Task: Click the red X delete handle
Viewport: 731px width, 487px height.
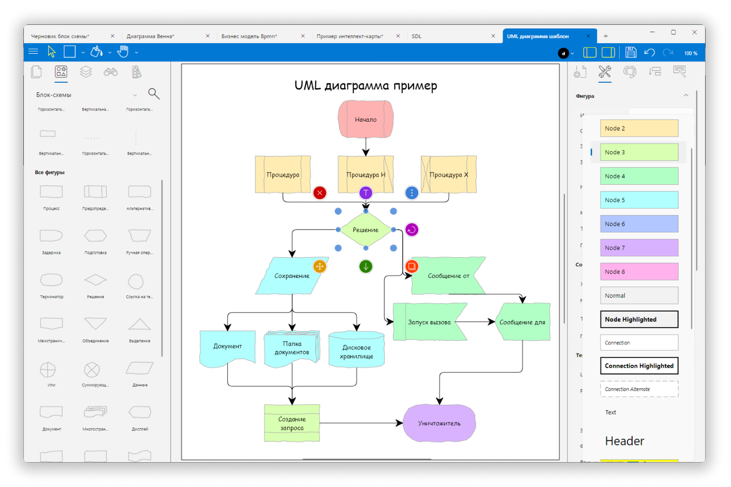Action: pos(320,193)
